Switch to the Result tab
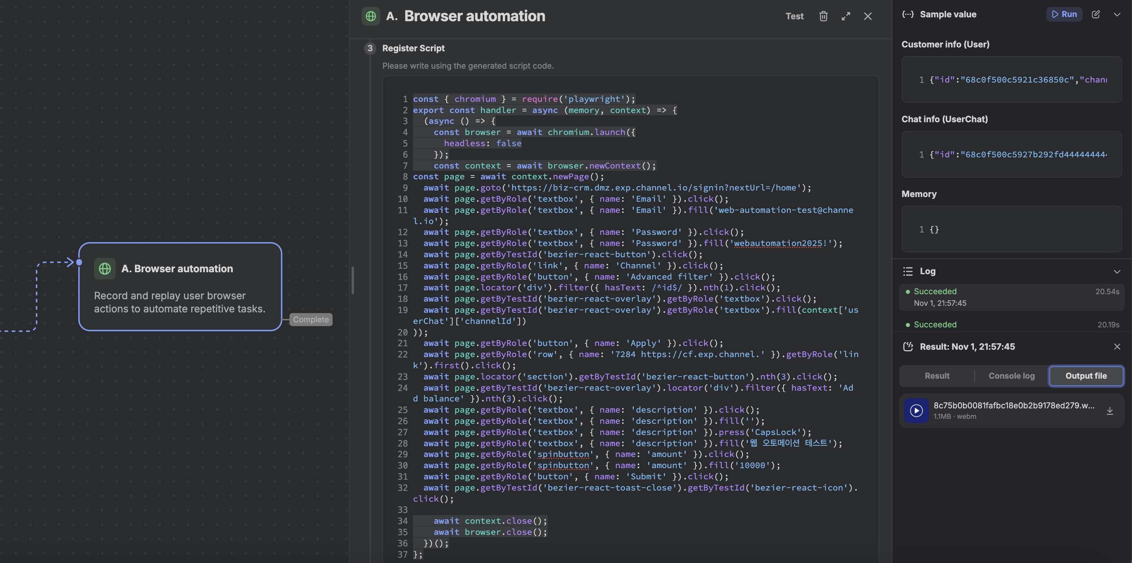The height and width of the screenshot is (563, 1132). click(x=937, y=376)
